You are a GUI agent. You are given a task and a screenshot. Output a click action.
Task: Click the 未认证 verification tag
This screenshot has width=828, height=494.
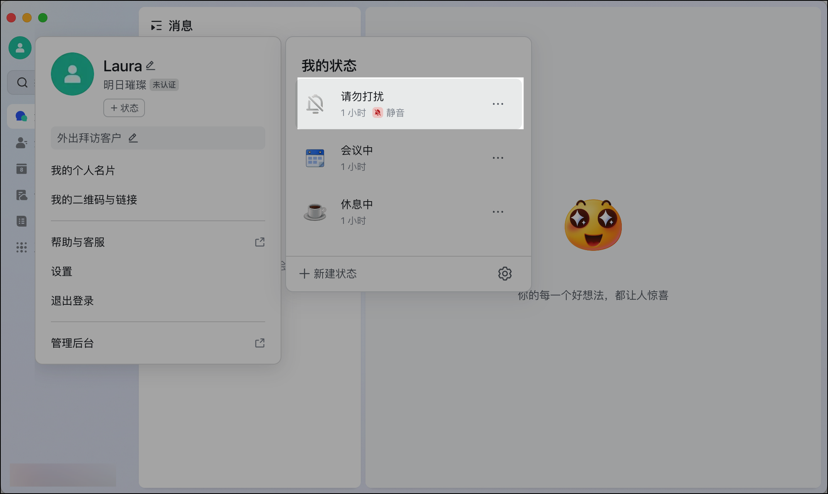(x=163, y=85)
